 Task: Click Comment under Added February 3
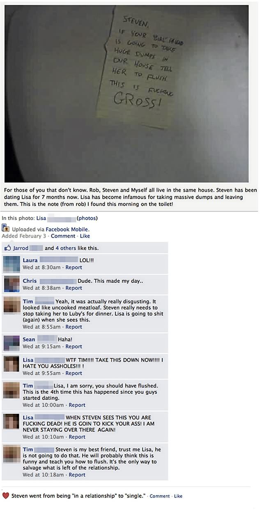click(x=63, y=236)
